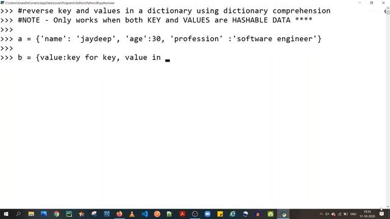This screenshot has width=390, height=219.
Task: Open the star-shaped app on taskbar
Action: (81, 214)
